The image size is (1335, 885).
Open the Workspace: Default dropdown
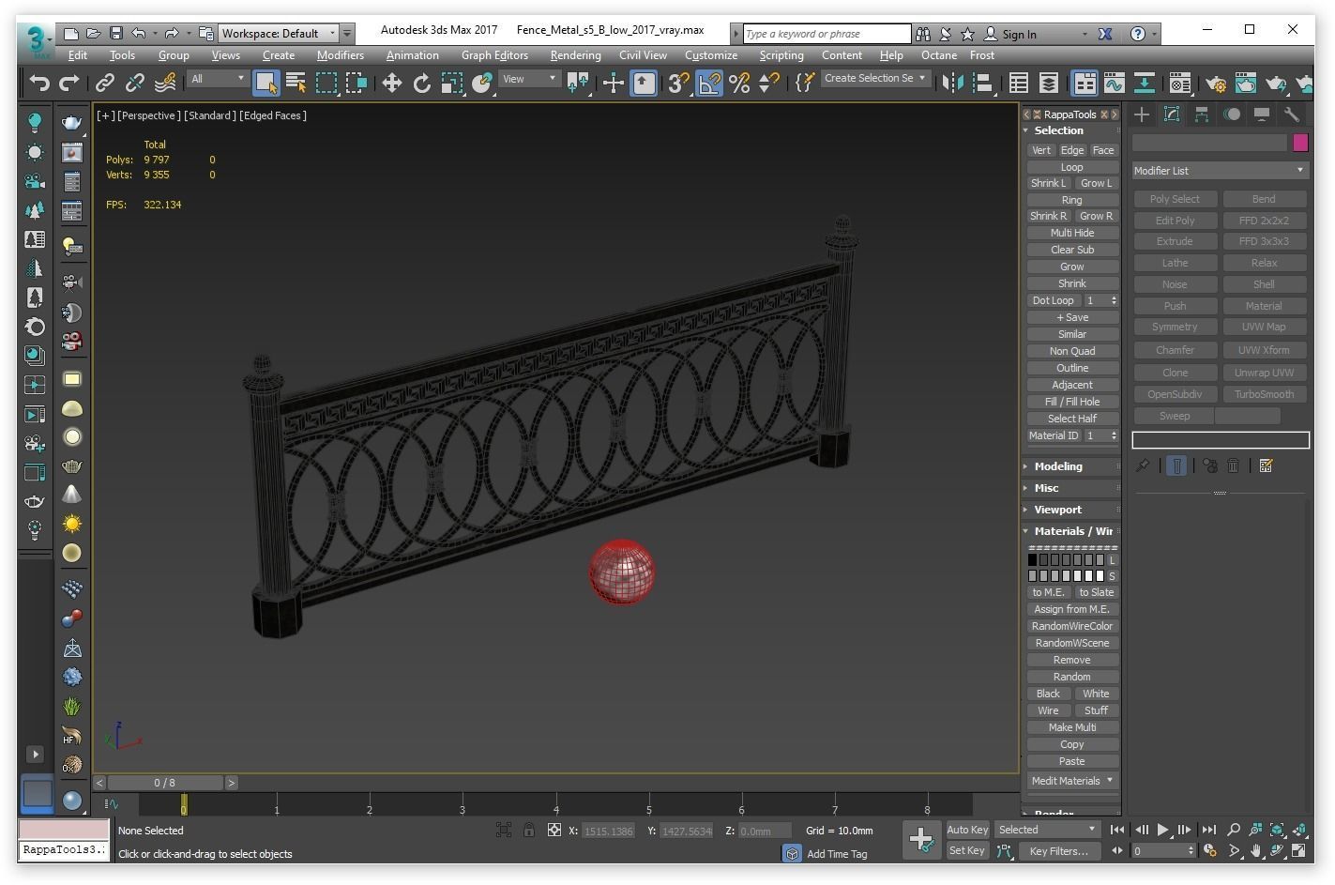[279, 33]
